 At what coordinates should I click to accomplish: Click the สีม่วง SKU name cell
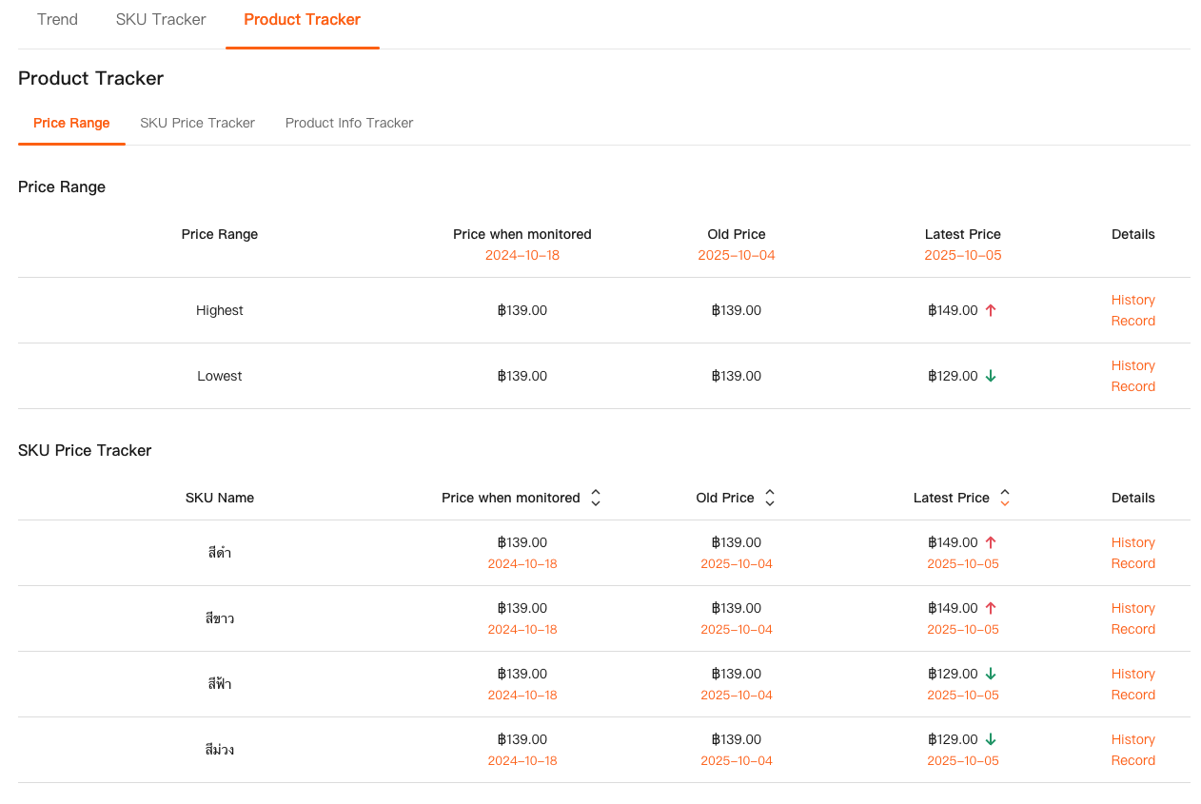tap(220, 750)
